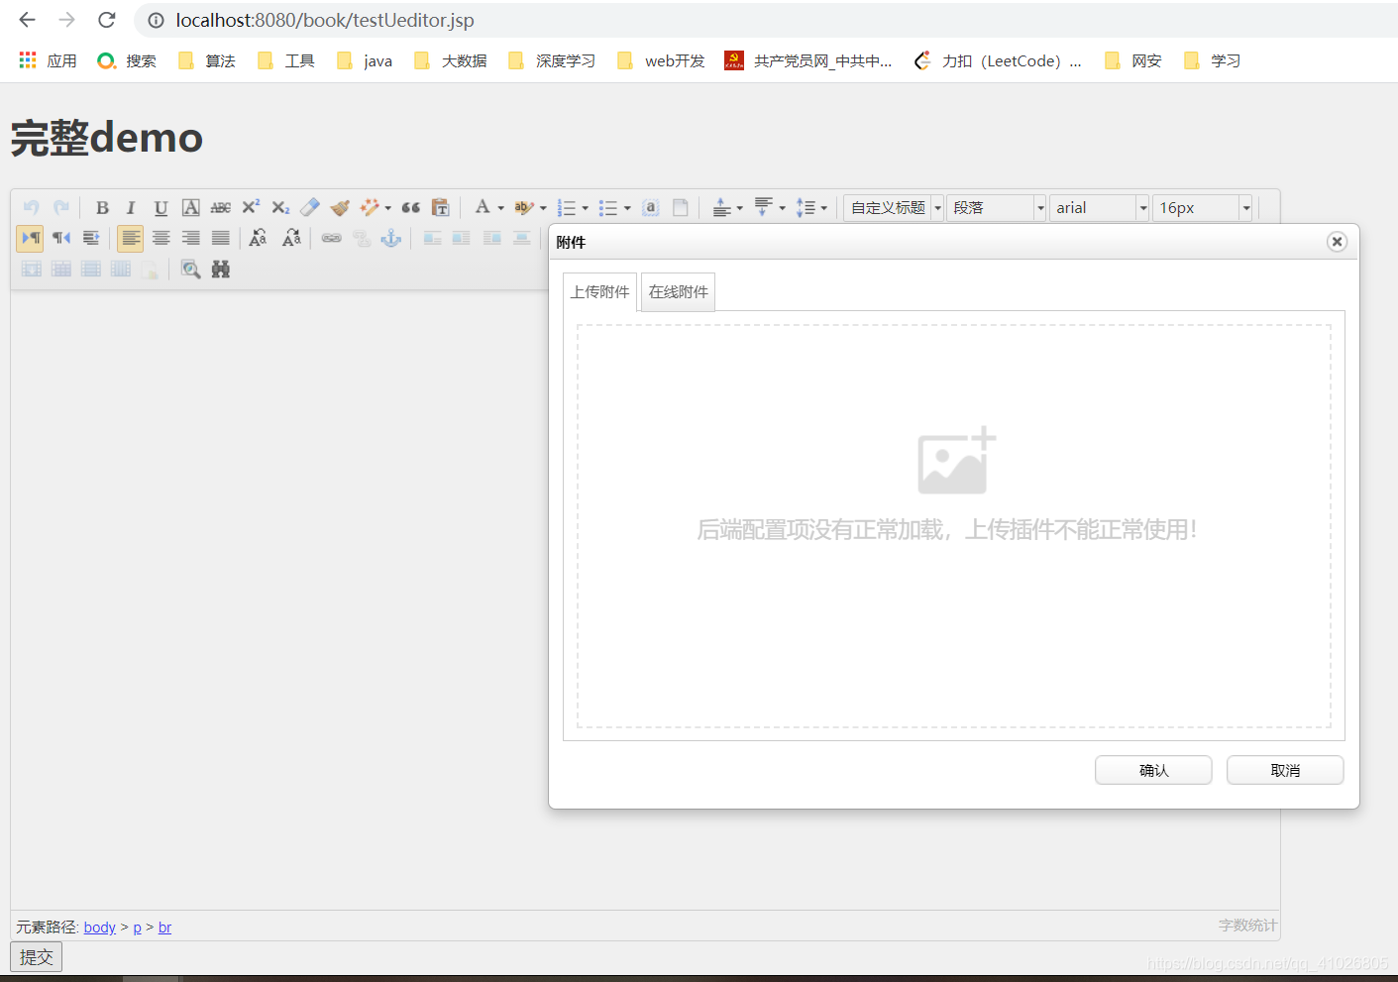Reload the page in the browser
The image size is (1398, 982).
tap(107, 20)
